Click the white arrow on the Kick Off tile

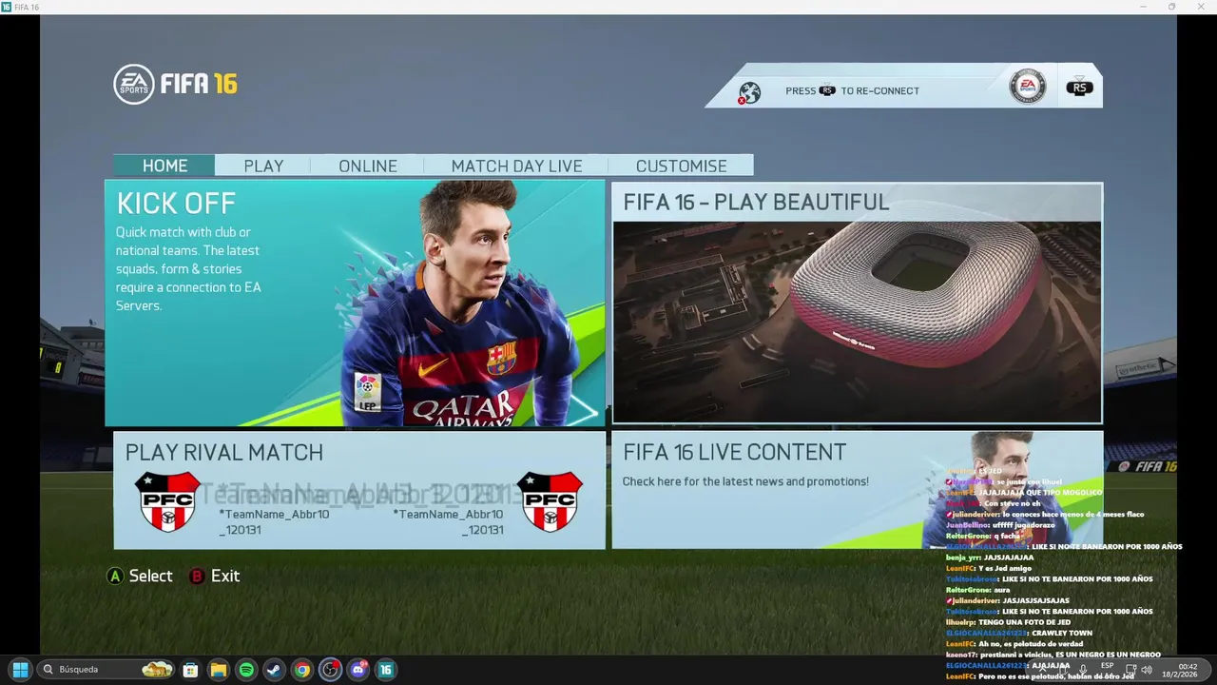pos(585,412)
